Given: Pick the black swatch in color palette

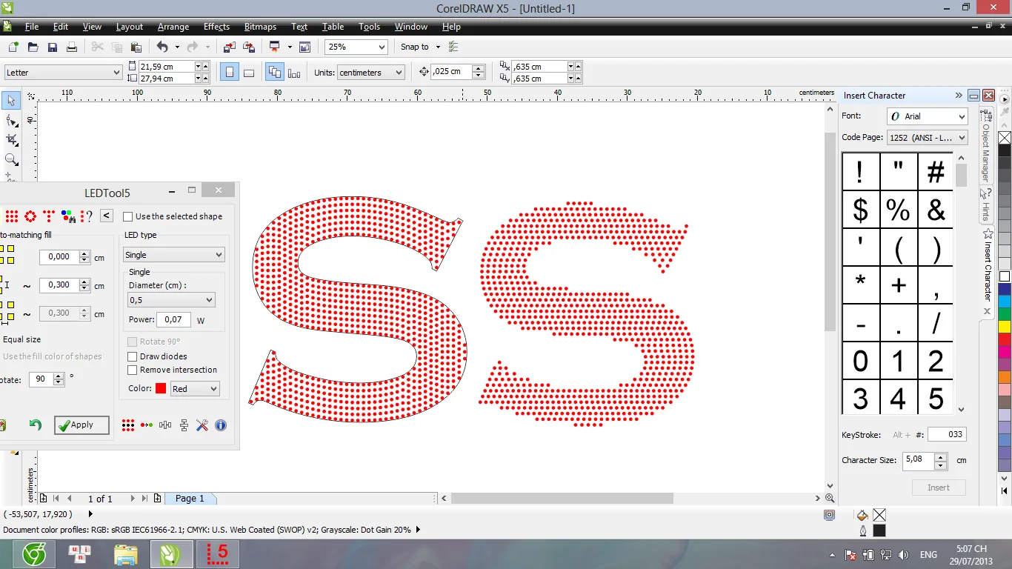Looking at the screenshot, I should 1005,150.
